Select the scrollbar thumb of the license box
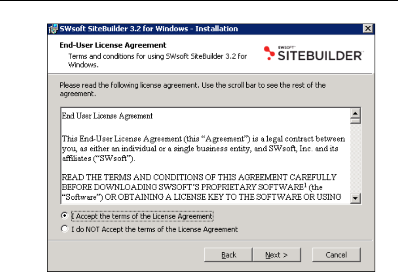Image resolution: width=398 pixels, height=272 pixels. click(x=355, y=121)
